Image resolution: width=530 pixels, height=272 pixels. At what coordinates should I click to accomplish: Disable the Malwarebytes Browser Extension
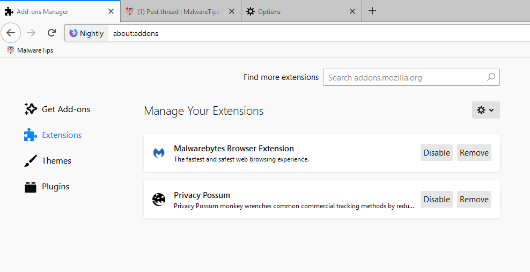(x=436, y=153)
